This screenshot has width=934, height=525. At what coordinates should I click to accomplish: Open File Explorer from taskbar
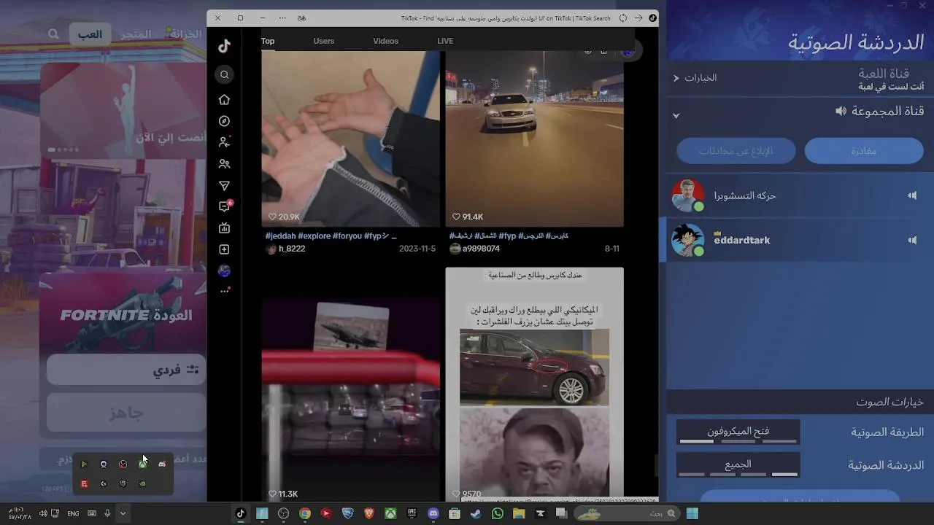[519, 513]
